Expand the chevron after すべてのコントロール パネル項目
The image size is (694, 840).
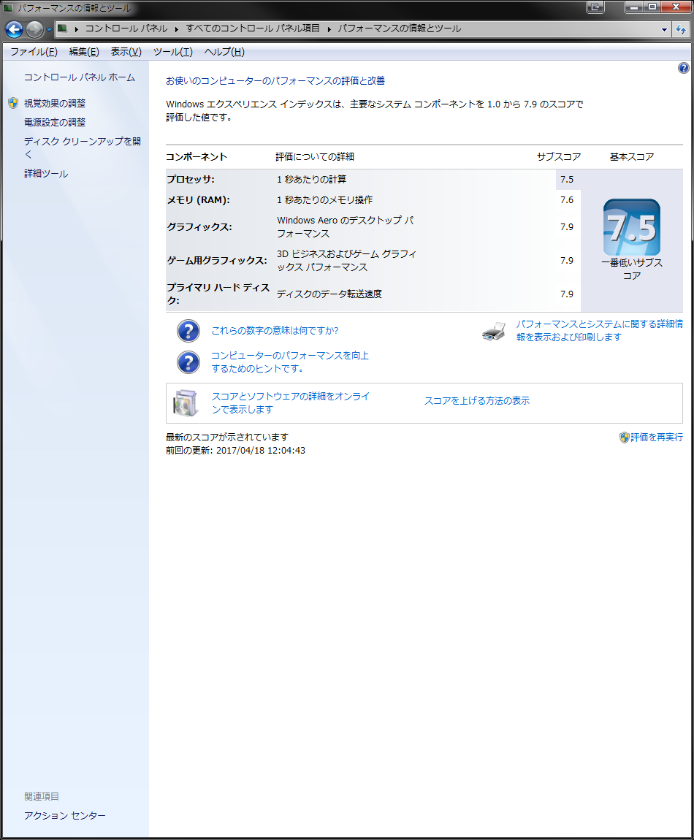tap(329, 29)
